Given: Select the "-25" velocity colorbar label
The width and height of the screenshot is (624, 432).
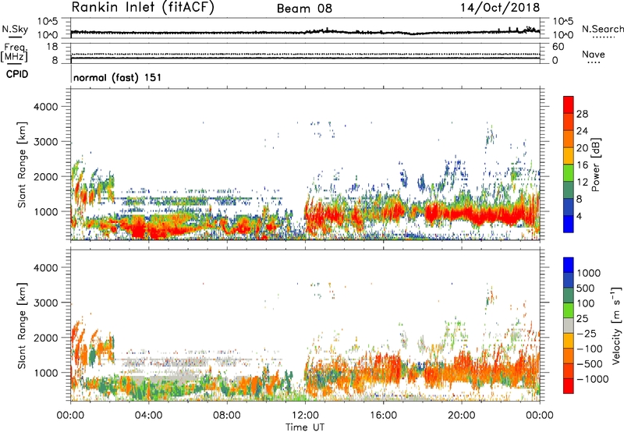Looking at the screenshot, I should pyautogui.click(x=587, y=334).
